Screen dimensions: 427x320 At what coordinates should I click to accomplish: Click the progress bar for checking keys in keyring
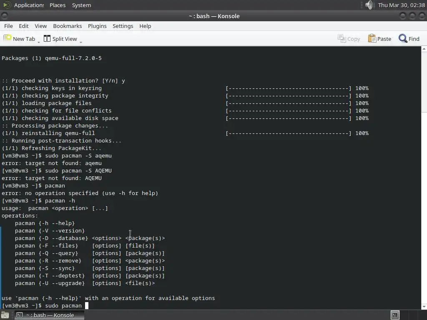[x=289, y=88]
